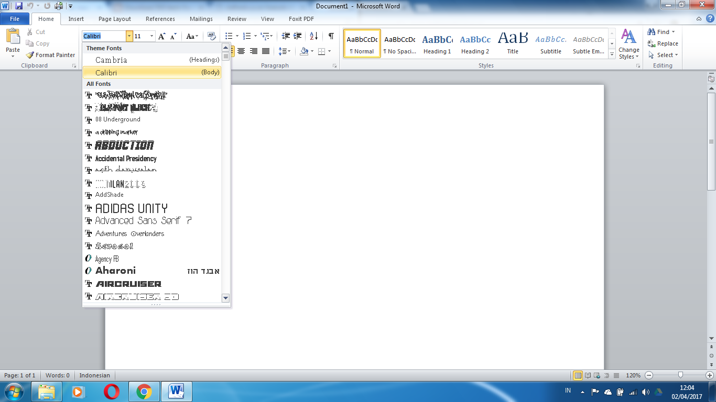Click the Zoom In plus button
The image size is (716, 402).
[x=710, y=375]
